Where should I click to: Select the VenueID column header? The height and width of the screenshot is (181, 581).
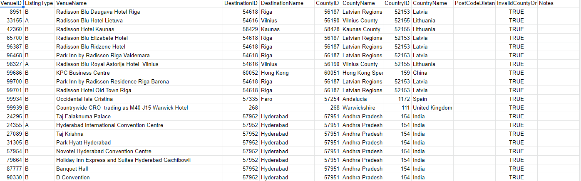tap(12, 3)
